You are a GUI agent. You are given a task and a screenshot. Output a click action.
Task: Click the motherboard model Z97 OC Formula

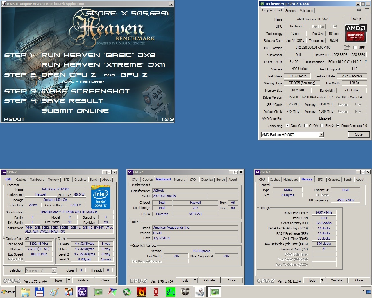tap(180, 196)
